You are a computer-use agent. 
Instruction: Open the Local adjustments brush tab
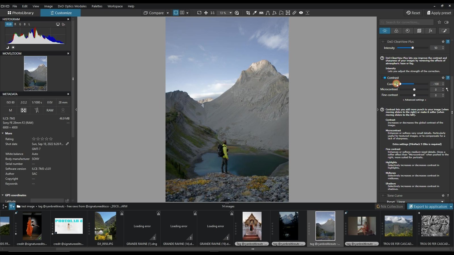(444, 31)
